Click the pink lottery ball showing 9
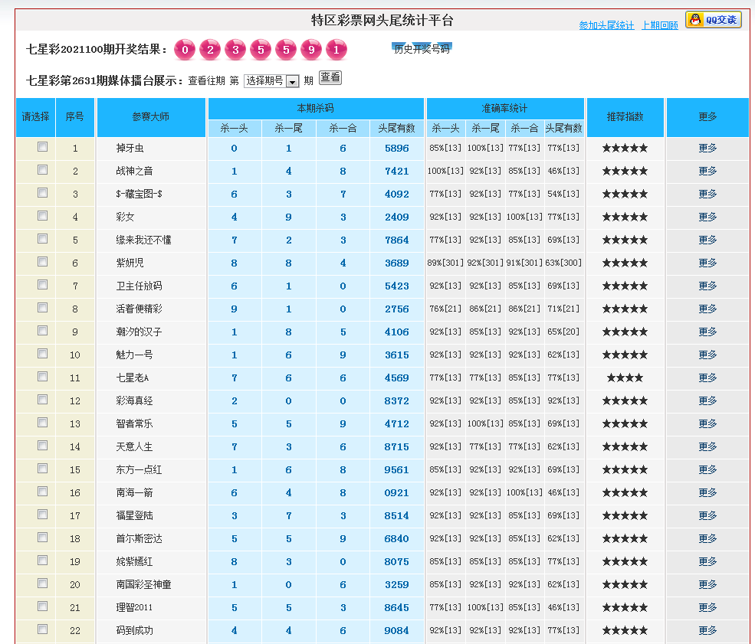Screen dimensions: 755x644 [x=311, y=51]
